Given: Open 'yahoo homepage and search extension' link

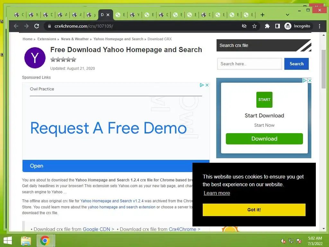Looking at the screenshot, I should click(x=121, y=207).
